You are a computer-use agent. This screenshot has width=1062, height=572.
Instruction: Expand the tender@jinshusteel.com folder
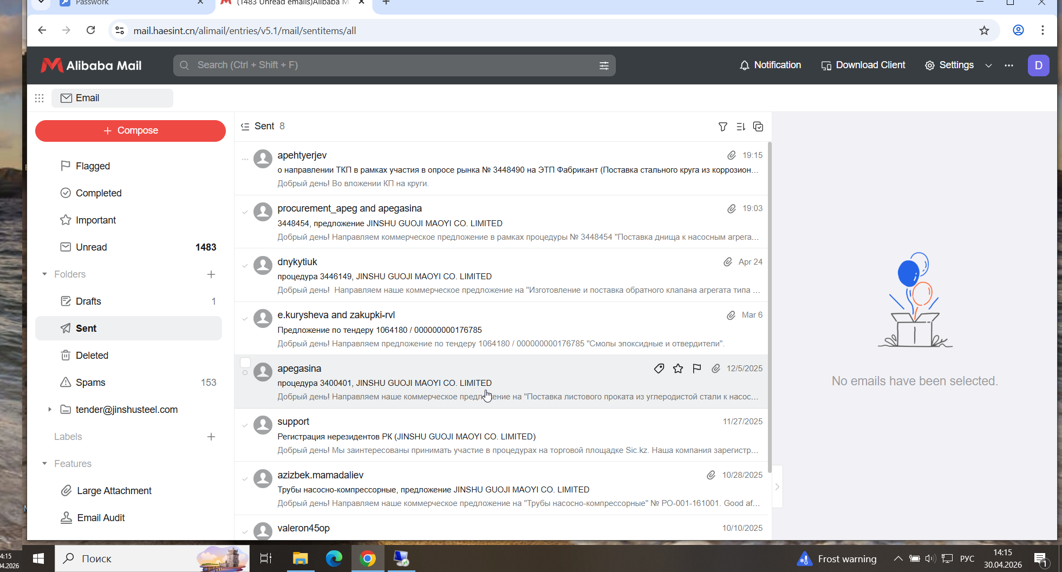49,410
